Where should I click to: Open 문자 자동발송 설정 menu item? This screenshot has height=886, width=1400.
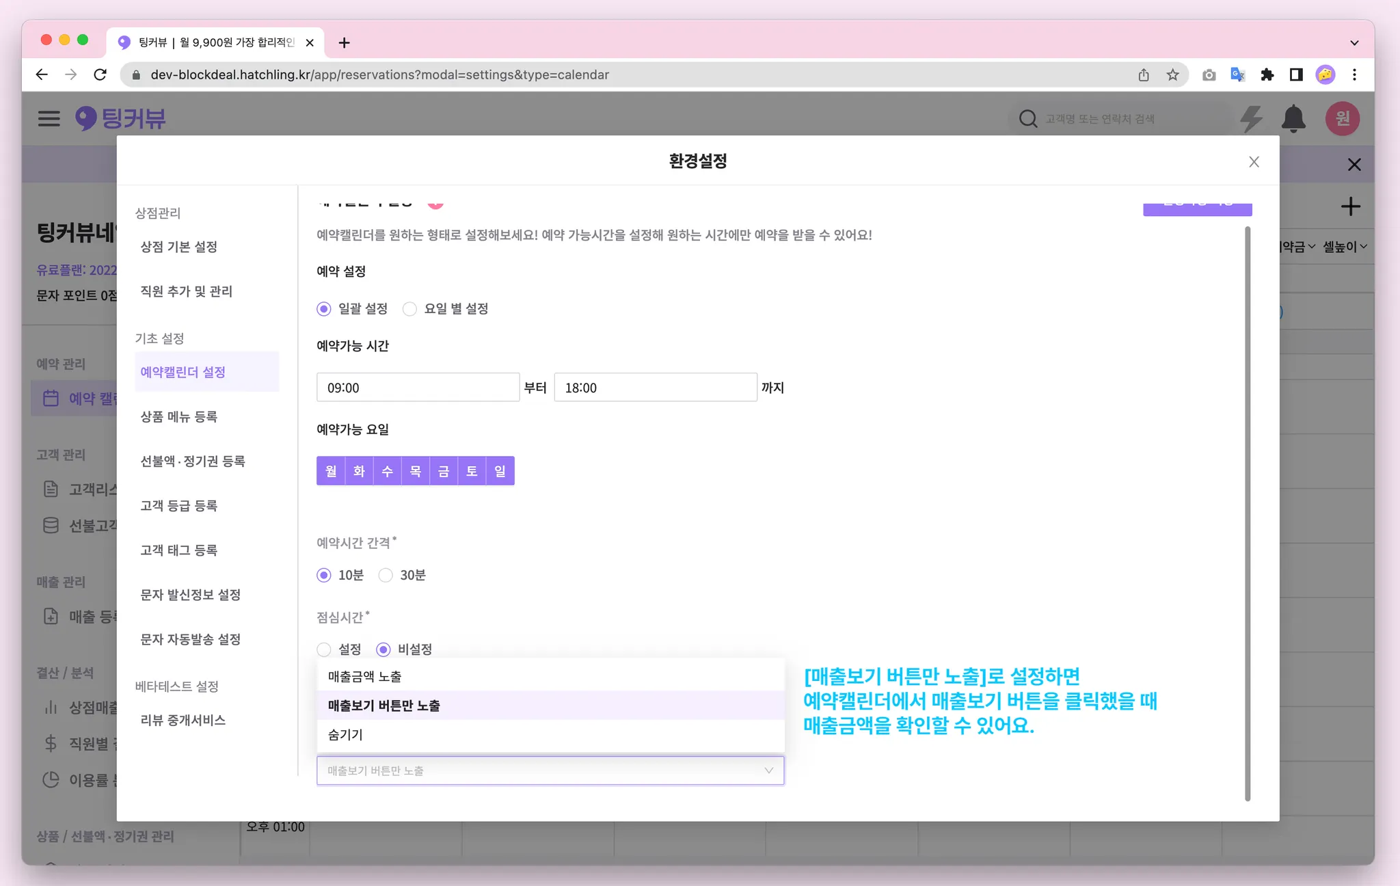click(191, 639)
